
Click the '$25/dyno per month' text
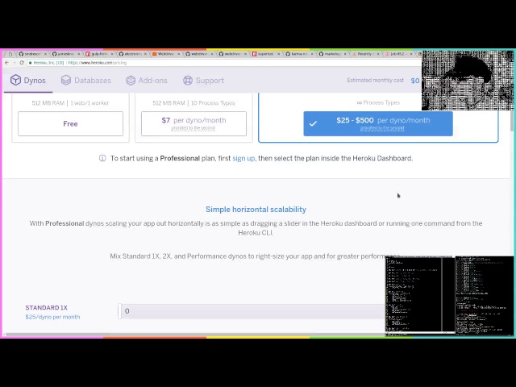point(52,317)
